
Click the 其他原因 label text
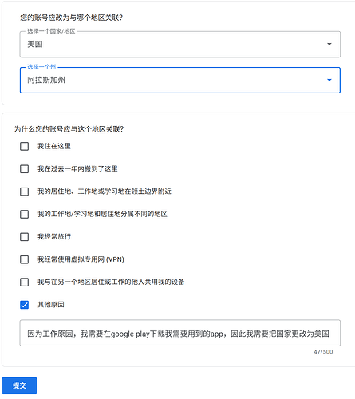point(51,305)
